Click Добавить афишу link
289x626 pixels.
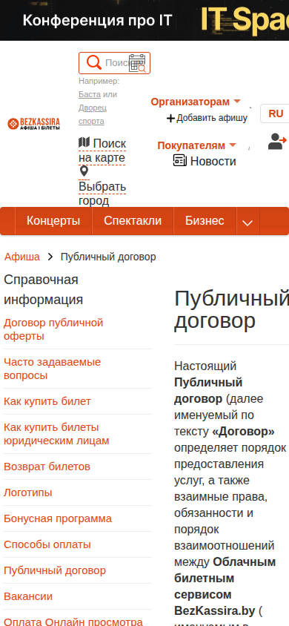[x=212, y=118]
